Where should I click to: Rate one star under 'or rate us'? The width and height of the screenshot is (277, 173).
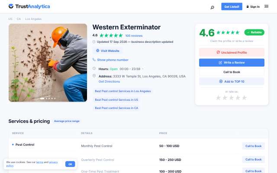(218, 98)
